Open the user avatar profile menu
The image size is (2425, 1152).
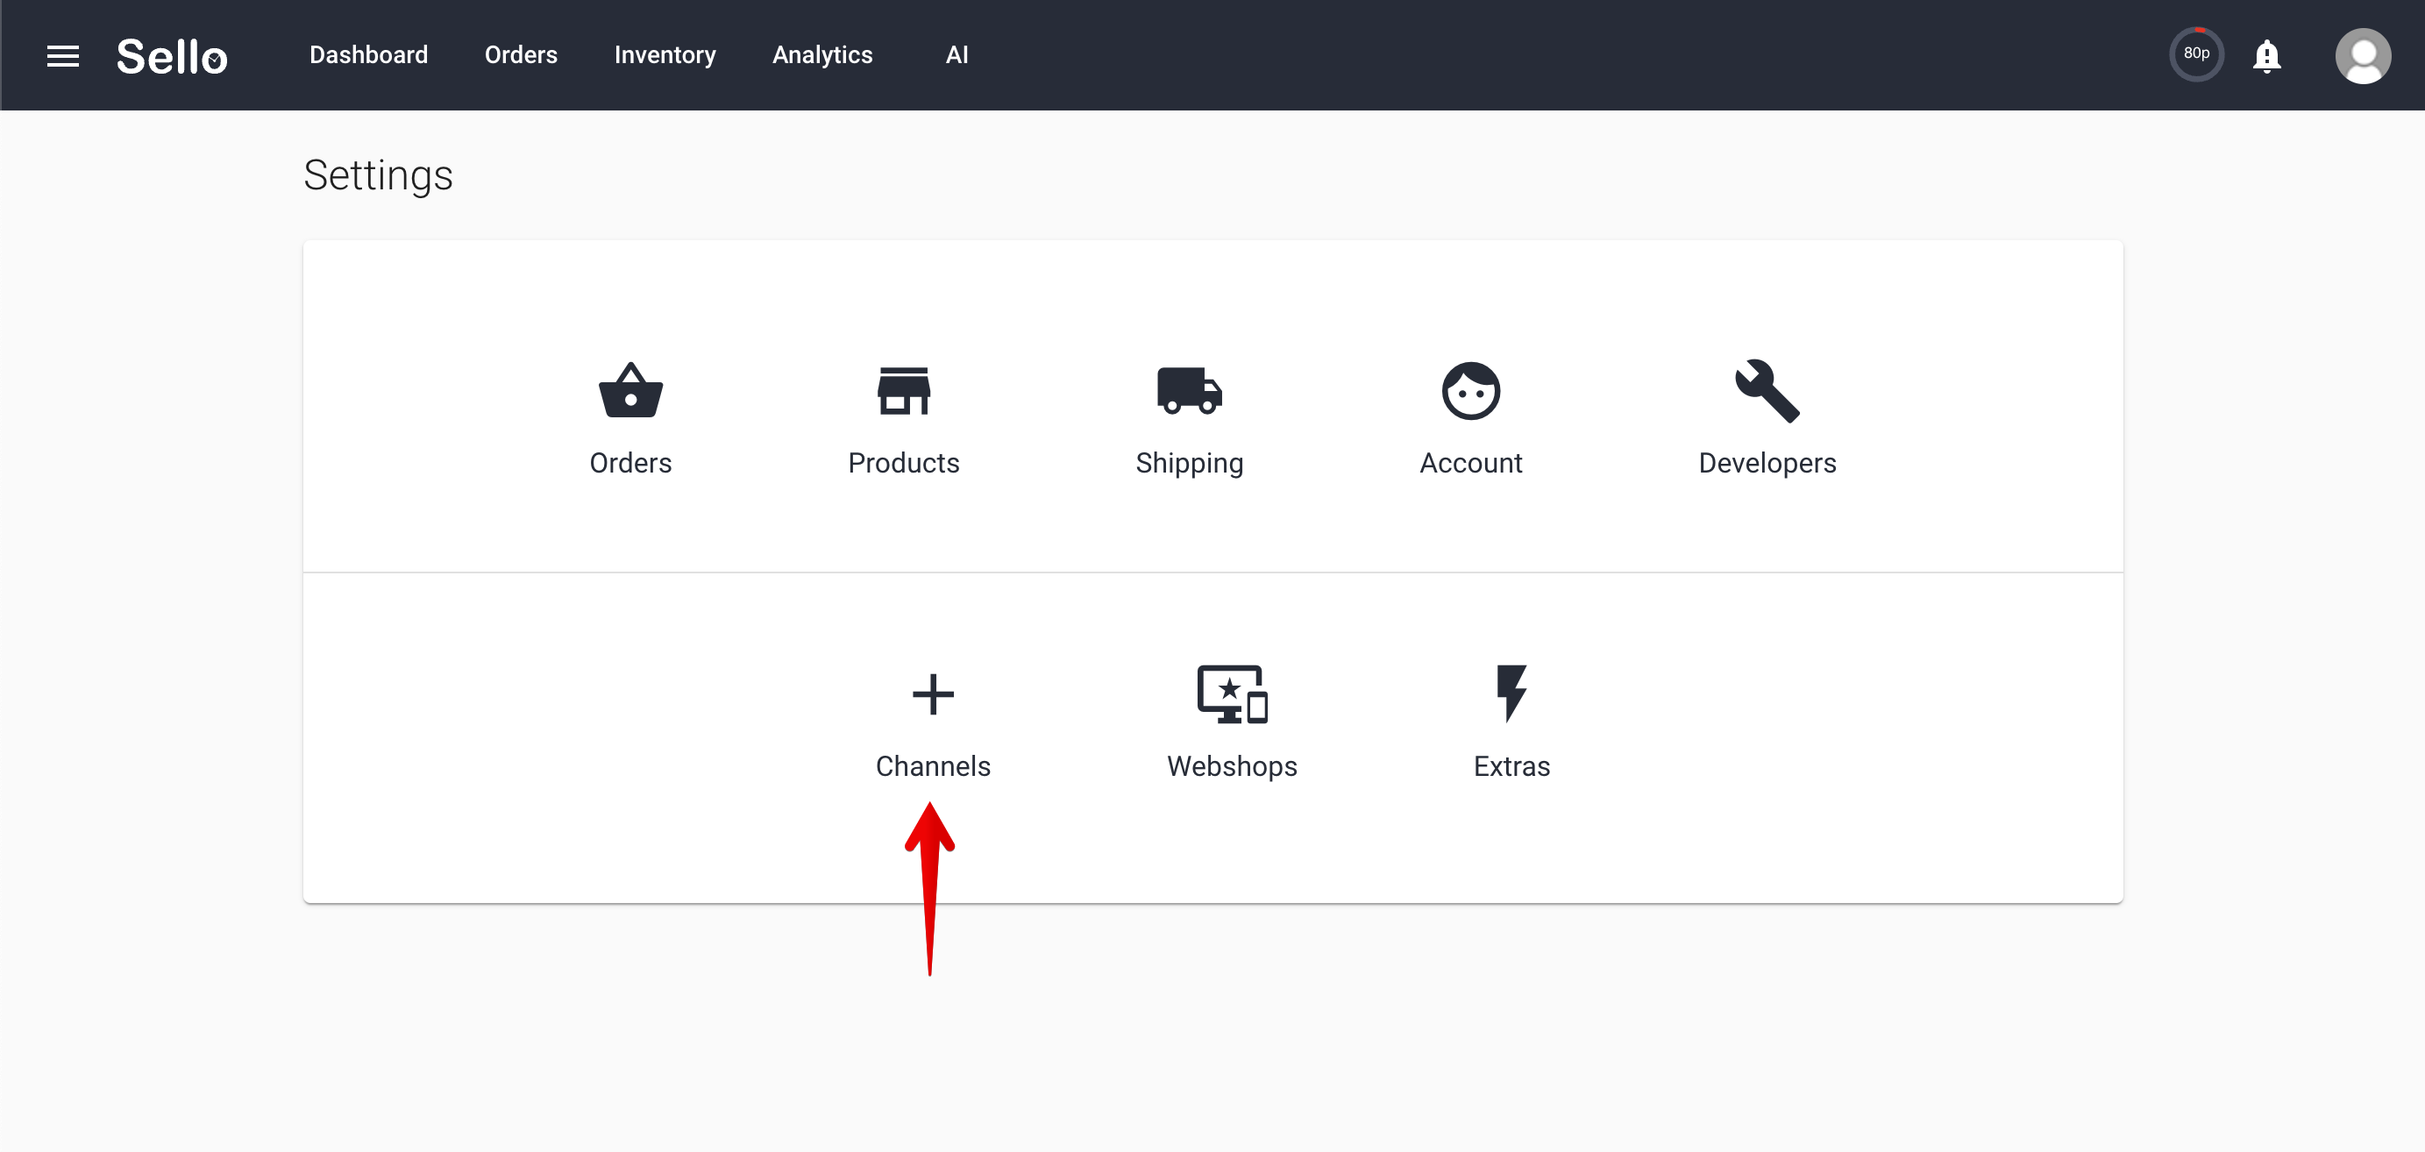coord(2362,55)
